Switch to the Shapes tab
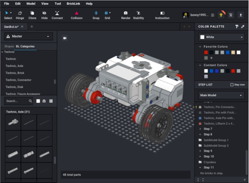The image size is (249, 183). tap(9, 47)
